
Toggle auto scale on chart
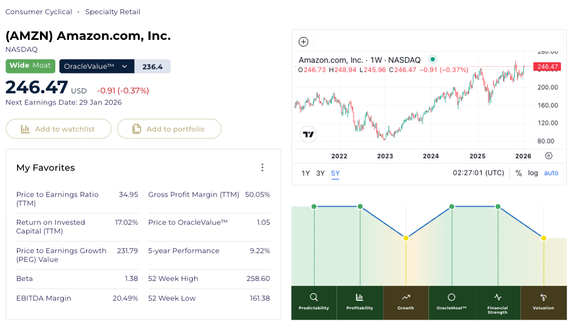tap(551, 173)
